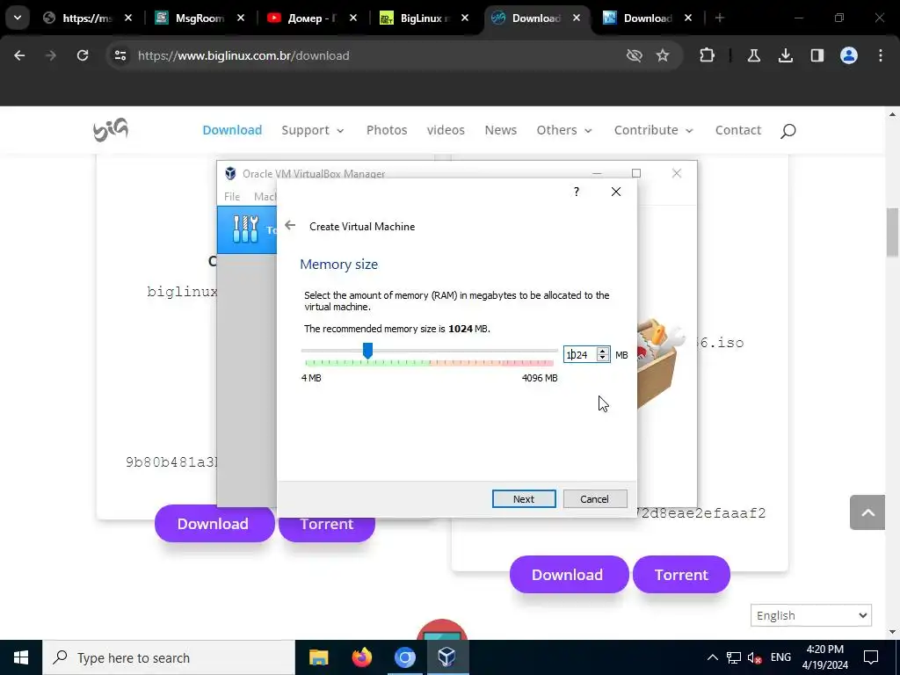Image resolution: width=900 pixels, height=675 pixels.
Task: Open the browser profile avatar
Action: coord(849,55)
